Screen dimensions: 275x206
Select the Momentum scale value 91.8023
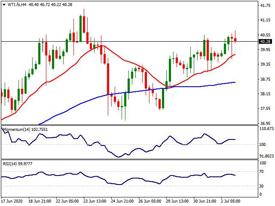click(266, 156)
